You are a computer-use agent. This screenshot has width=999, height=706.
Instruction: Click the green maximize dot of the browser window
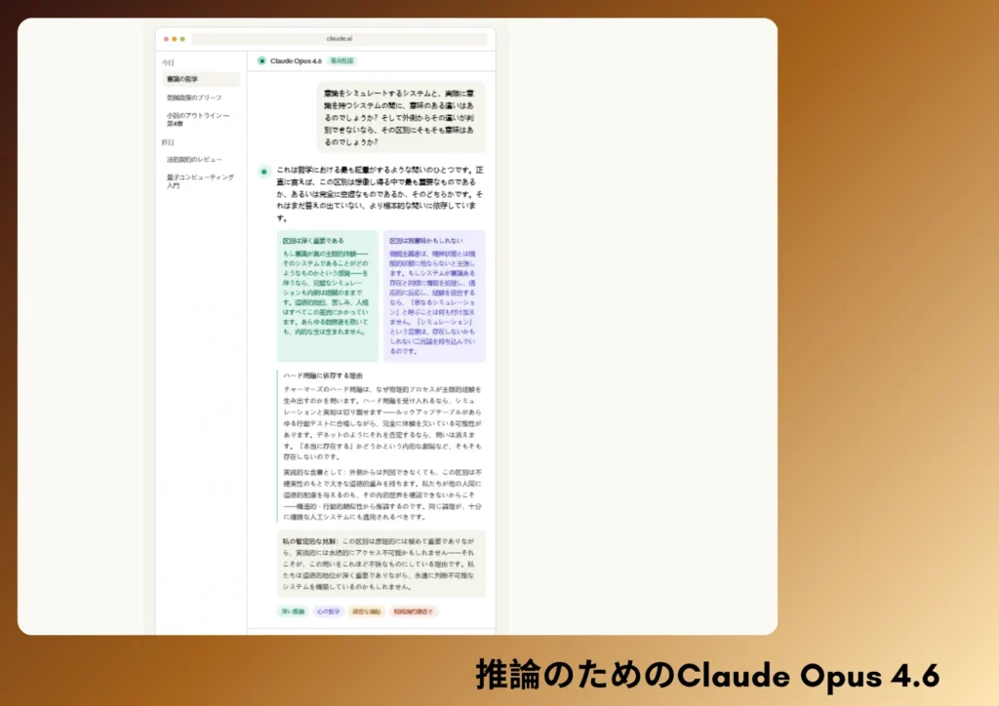(x=182, y=39)
